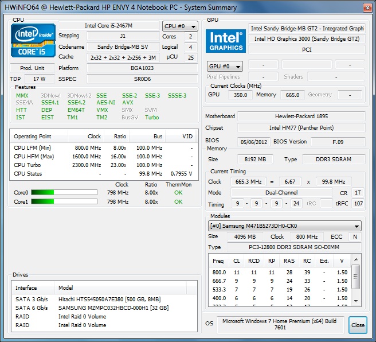Viewport: 376px width, 342px height.
Task: Select the CPU LFM (Min) row
Action: [x=104, y=148]
